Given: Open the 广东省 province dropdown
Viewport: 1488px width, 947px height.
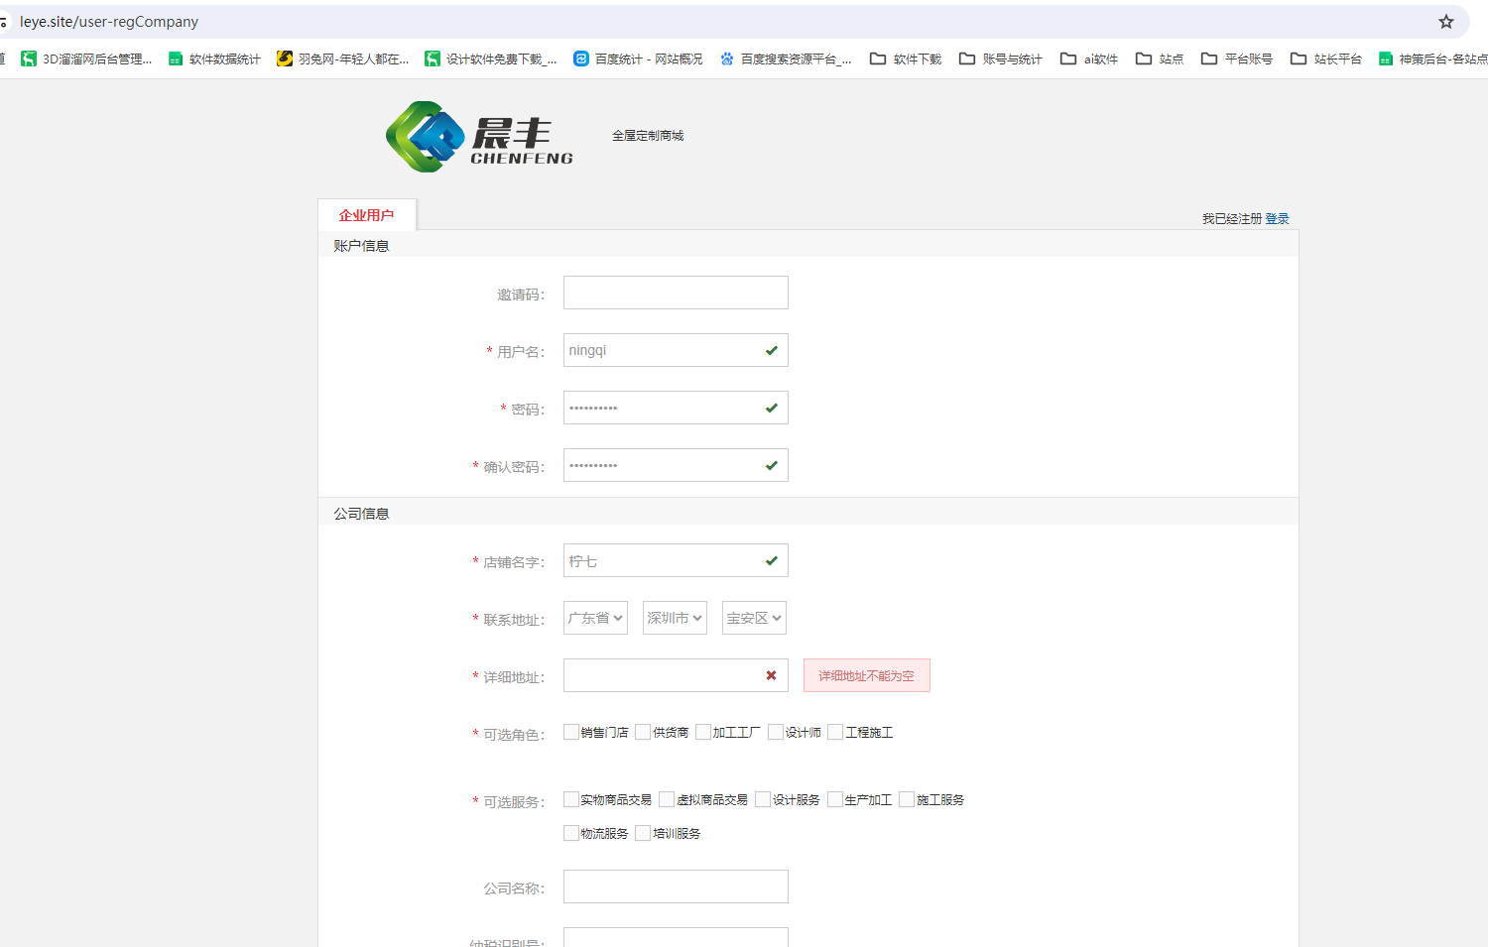Looking at the screenshot, I should tap(595, 618).
